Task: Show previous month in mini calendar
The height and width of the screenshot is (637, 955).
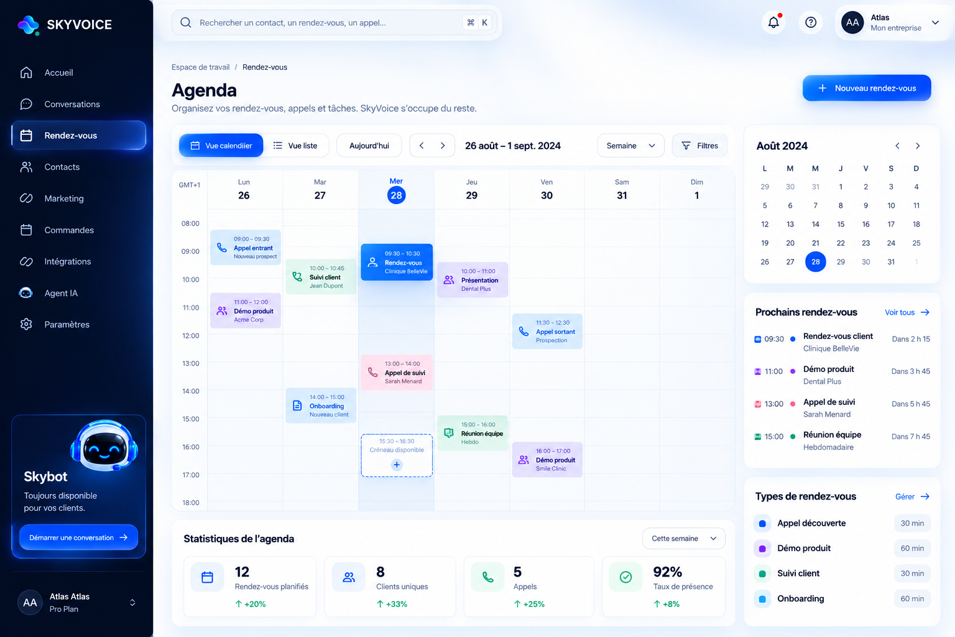Action: tap(897, 146)
